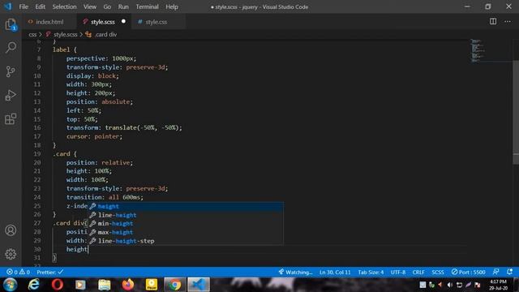Viewport: 519px width, 292px height.
Task: Switch to the index.html tab
Action: click(49, 22)
